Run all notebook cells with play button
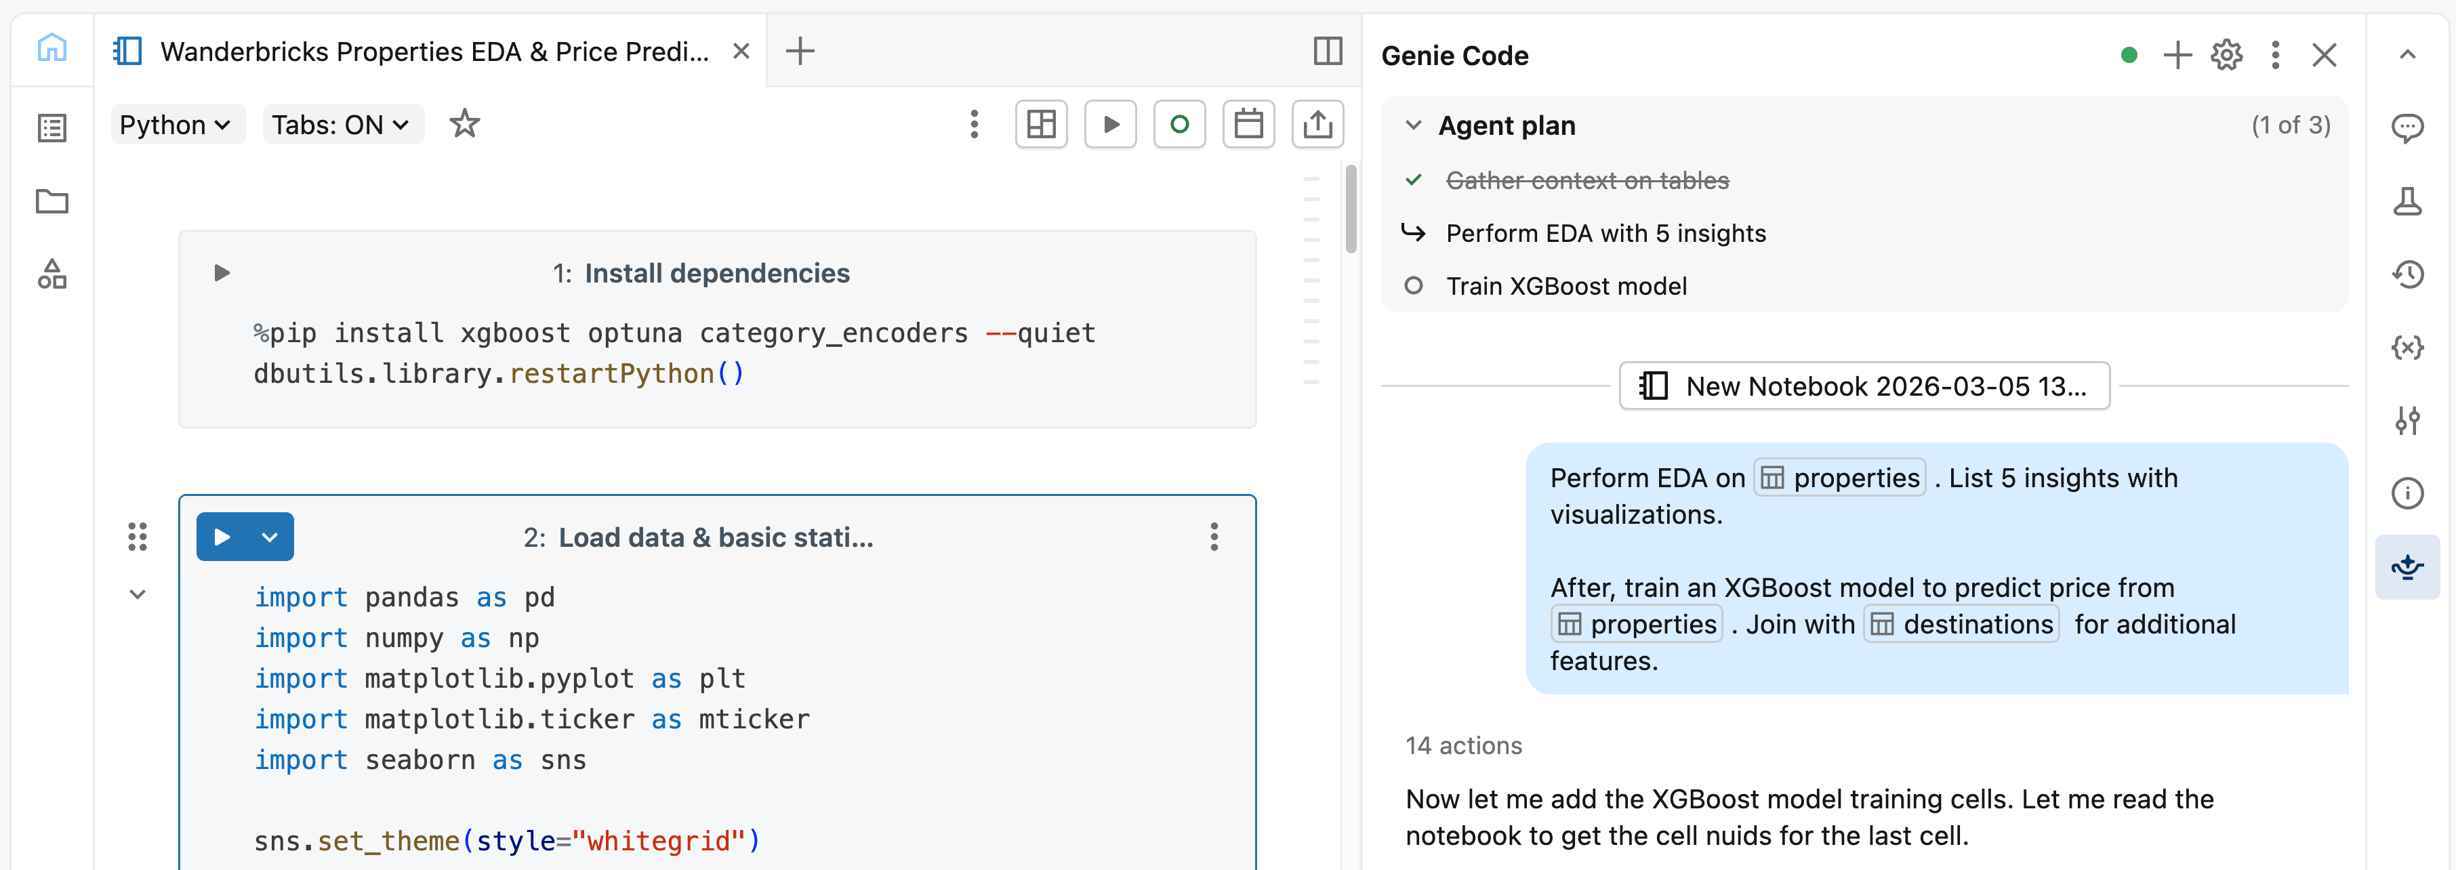 coord(1110,124)
